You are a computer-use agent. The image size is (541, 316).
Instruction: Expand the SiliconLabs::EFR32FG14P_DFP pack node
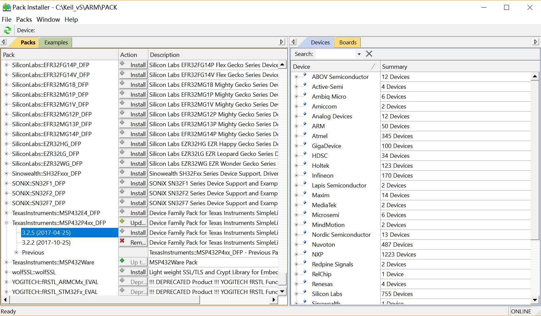pyautogui.click(x=6, y=65)
